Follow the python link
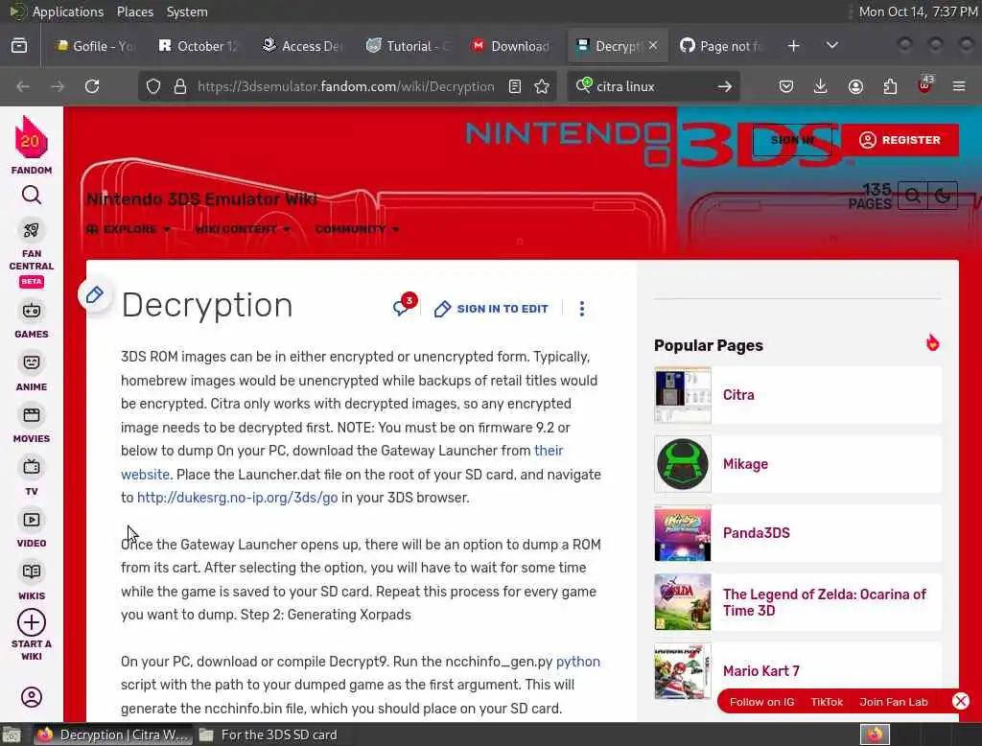Viewport: 982px width, 746px height. click(577, 662)
